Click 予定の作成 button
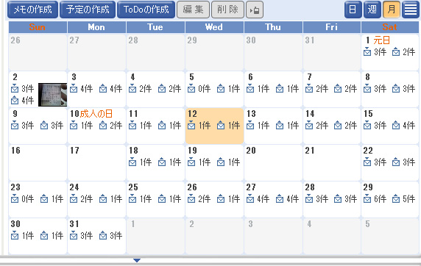Viewport: 421px width, 266px height. click(x=88, y=10)
